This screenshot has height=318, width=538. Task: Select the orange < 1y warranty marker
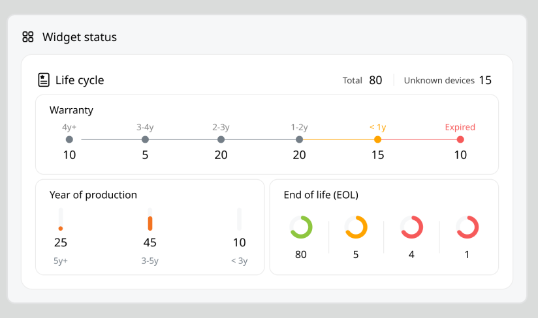pos(377,139)
